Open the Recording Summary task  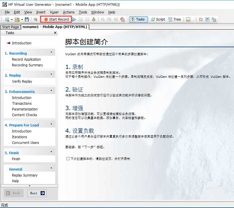27,65
